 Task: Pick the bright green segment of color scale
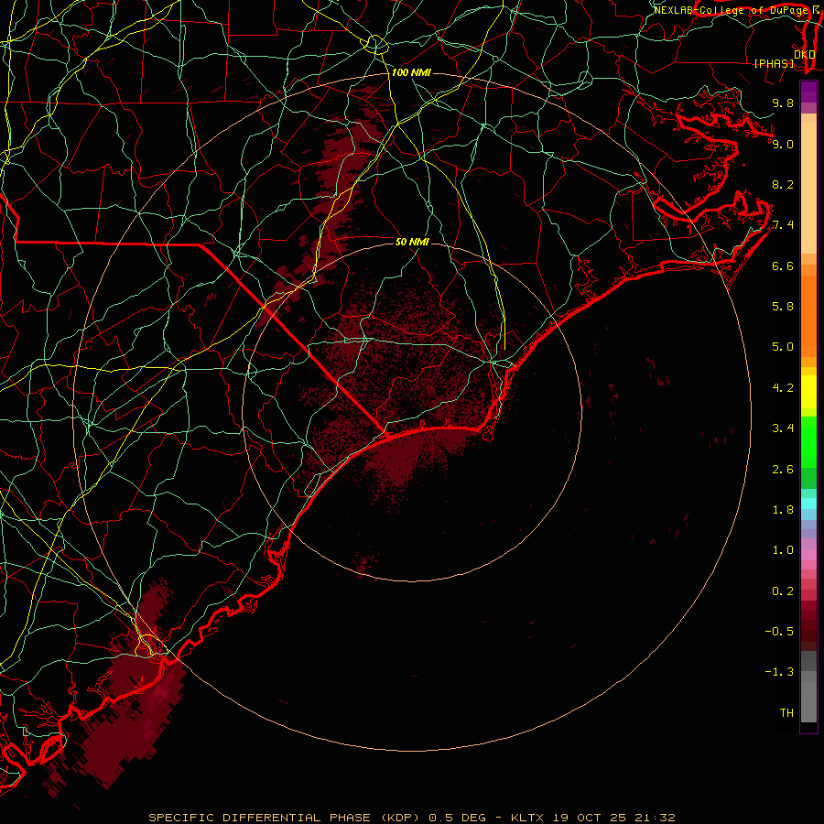(808, 442)
